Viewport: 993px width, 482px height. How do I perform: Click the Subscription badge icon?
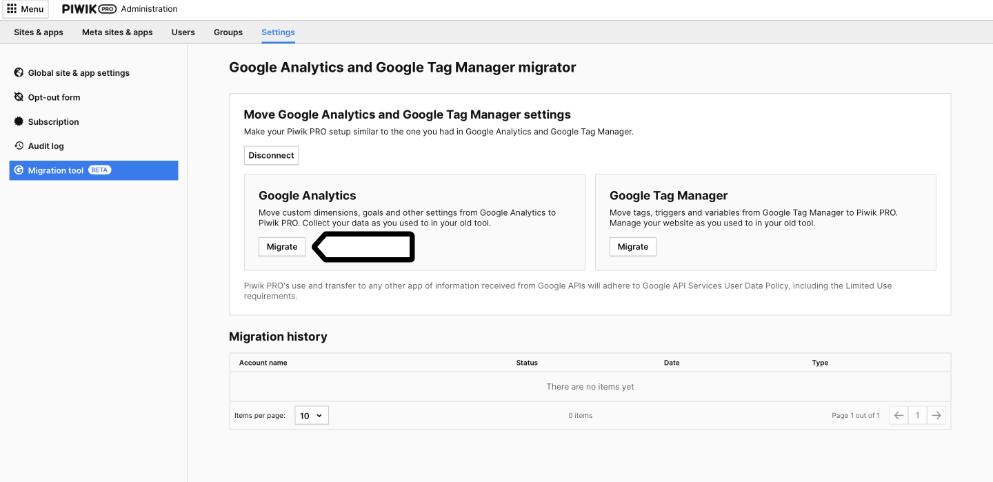[19, 121]
